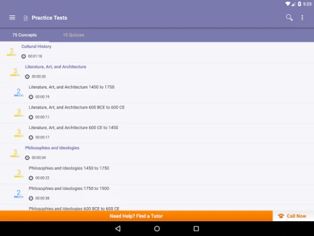Open the three-dot overflow menu

pyautogui.click(x=302, y=18)
